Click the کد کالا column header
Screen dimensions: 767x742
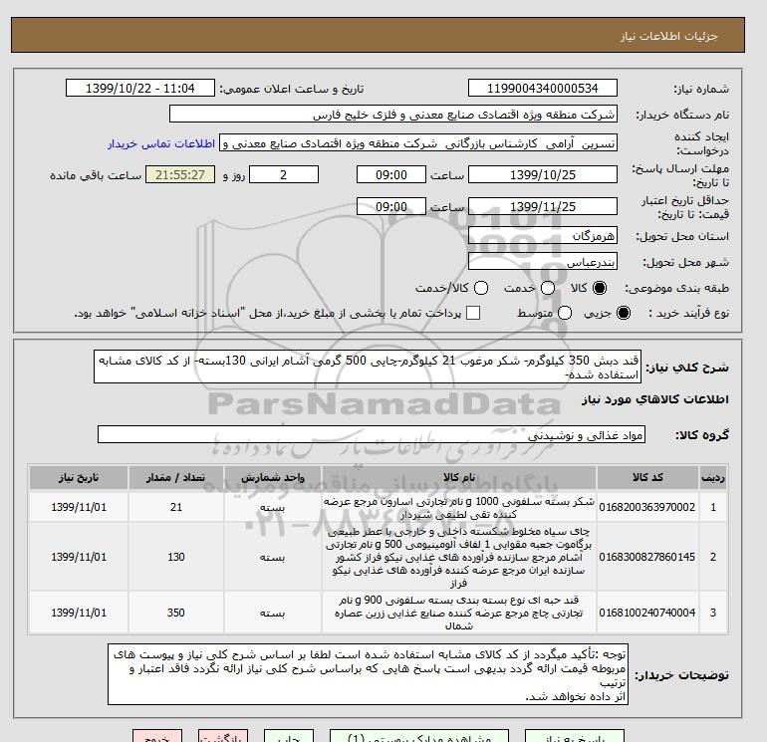coord(647,477)
